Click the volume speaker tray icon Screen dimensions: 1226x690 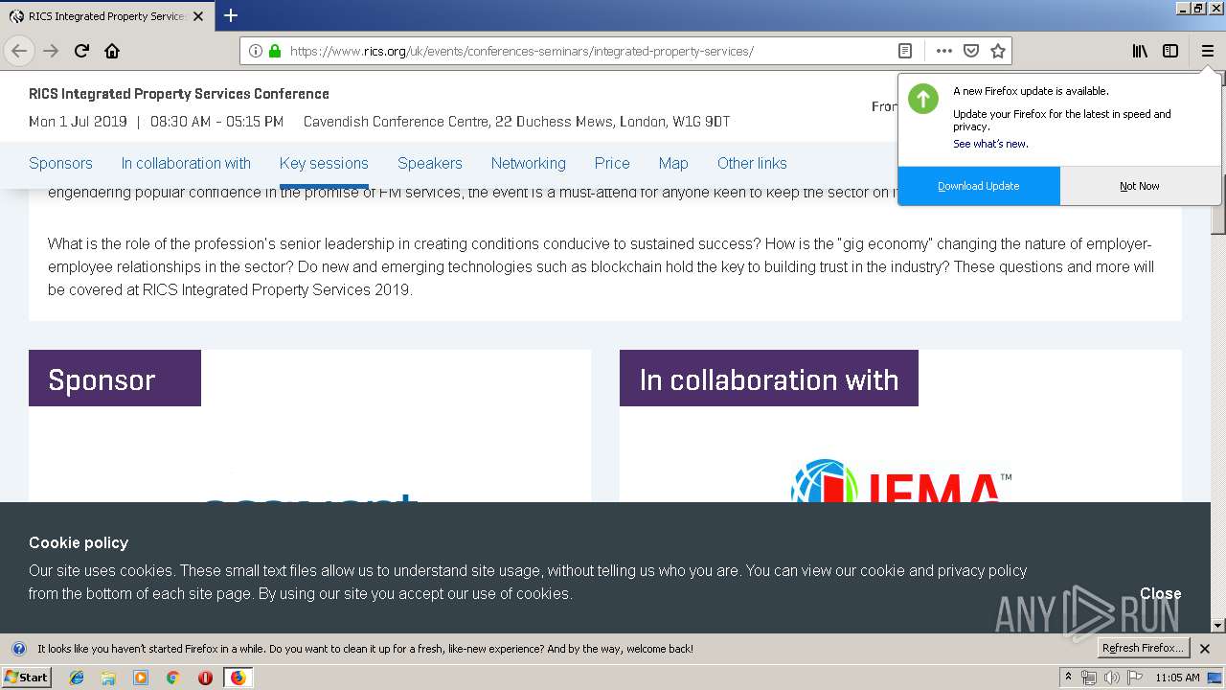(1111, 678)
